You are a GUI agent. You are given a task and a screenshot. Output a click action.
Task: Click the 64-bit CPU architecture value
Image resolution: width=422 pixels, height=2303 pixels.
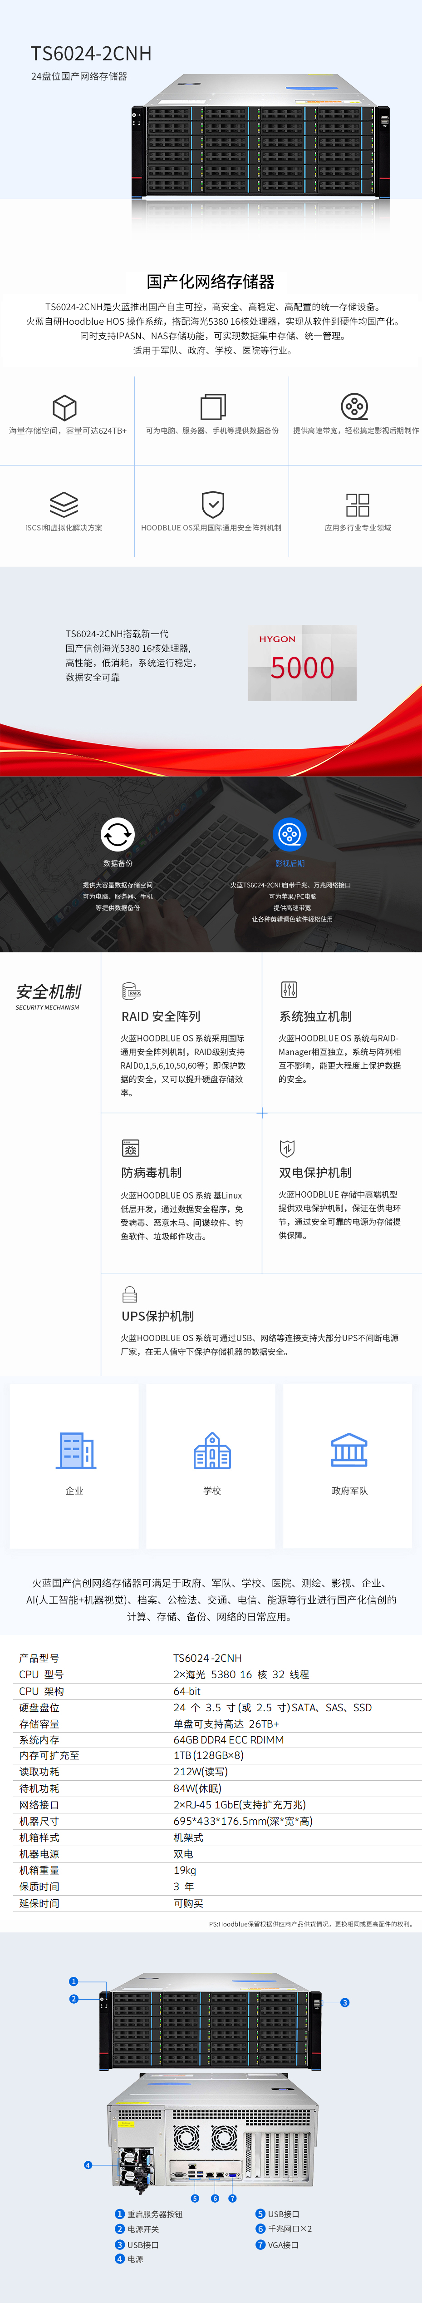tap(187, 1692)
